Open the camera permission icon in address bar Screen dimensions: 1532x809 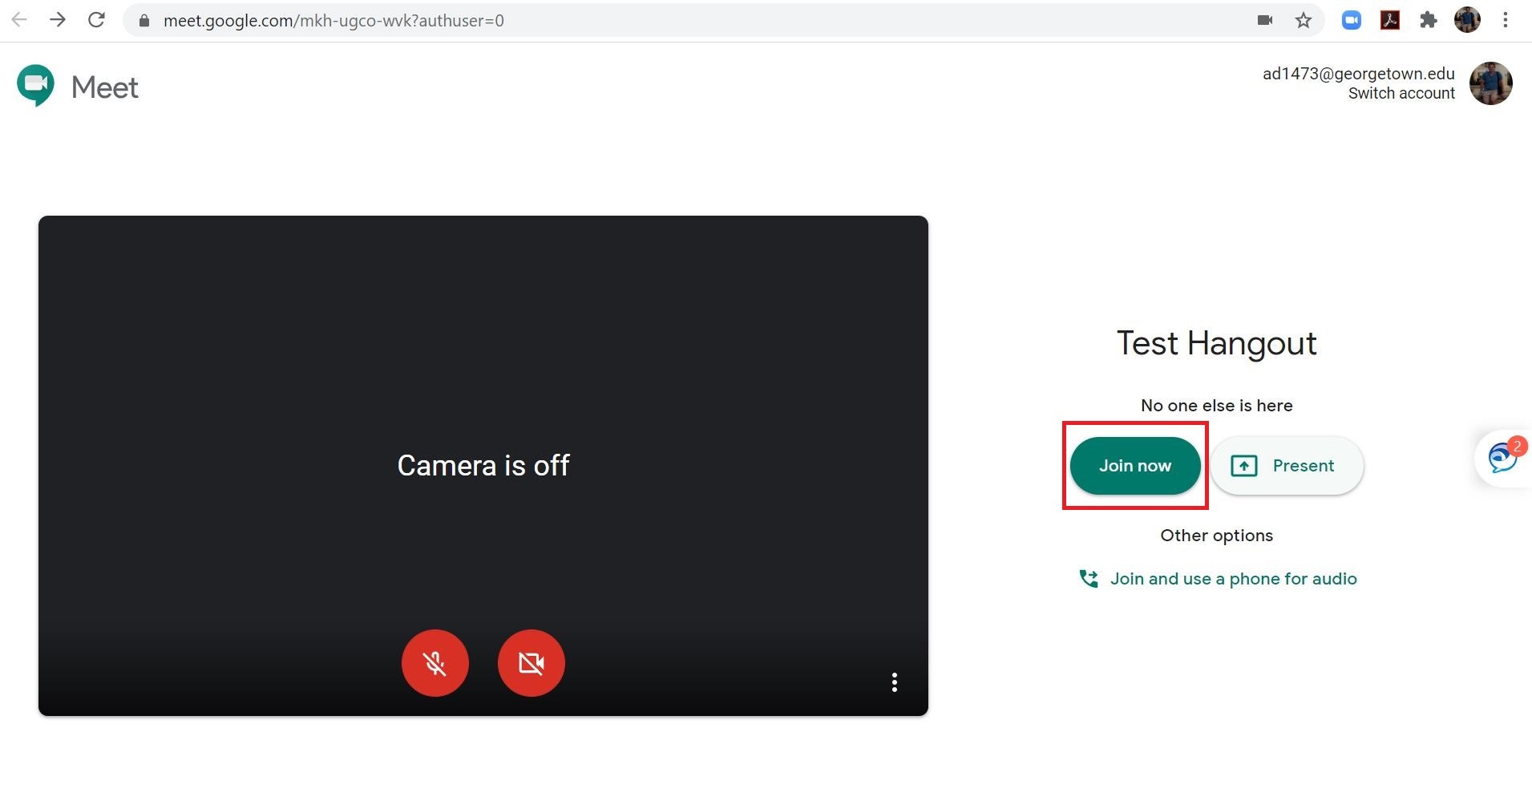[x=1265, y=21]
